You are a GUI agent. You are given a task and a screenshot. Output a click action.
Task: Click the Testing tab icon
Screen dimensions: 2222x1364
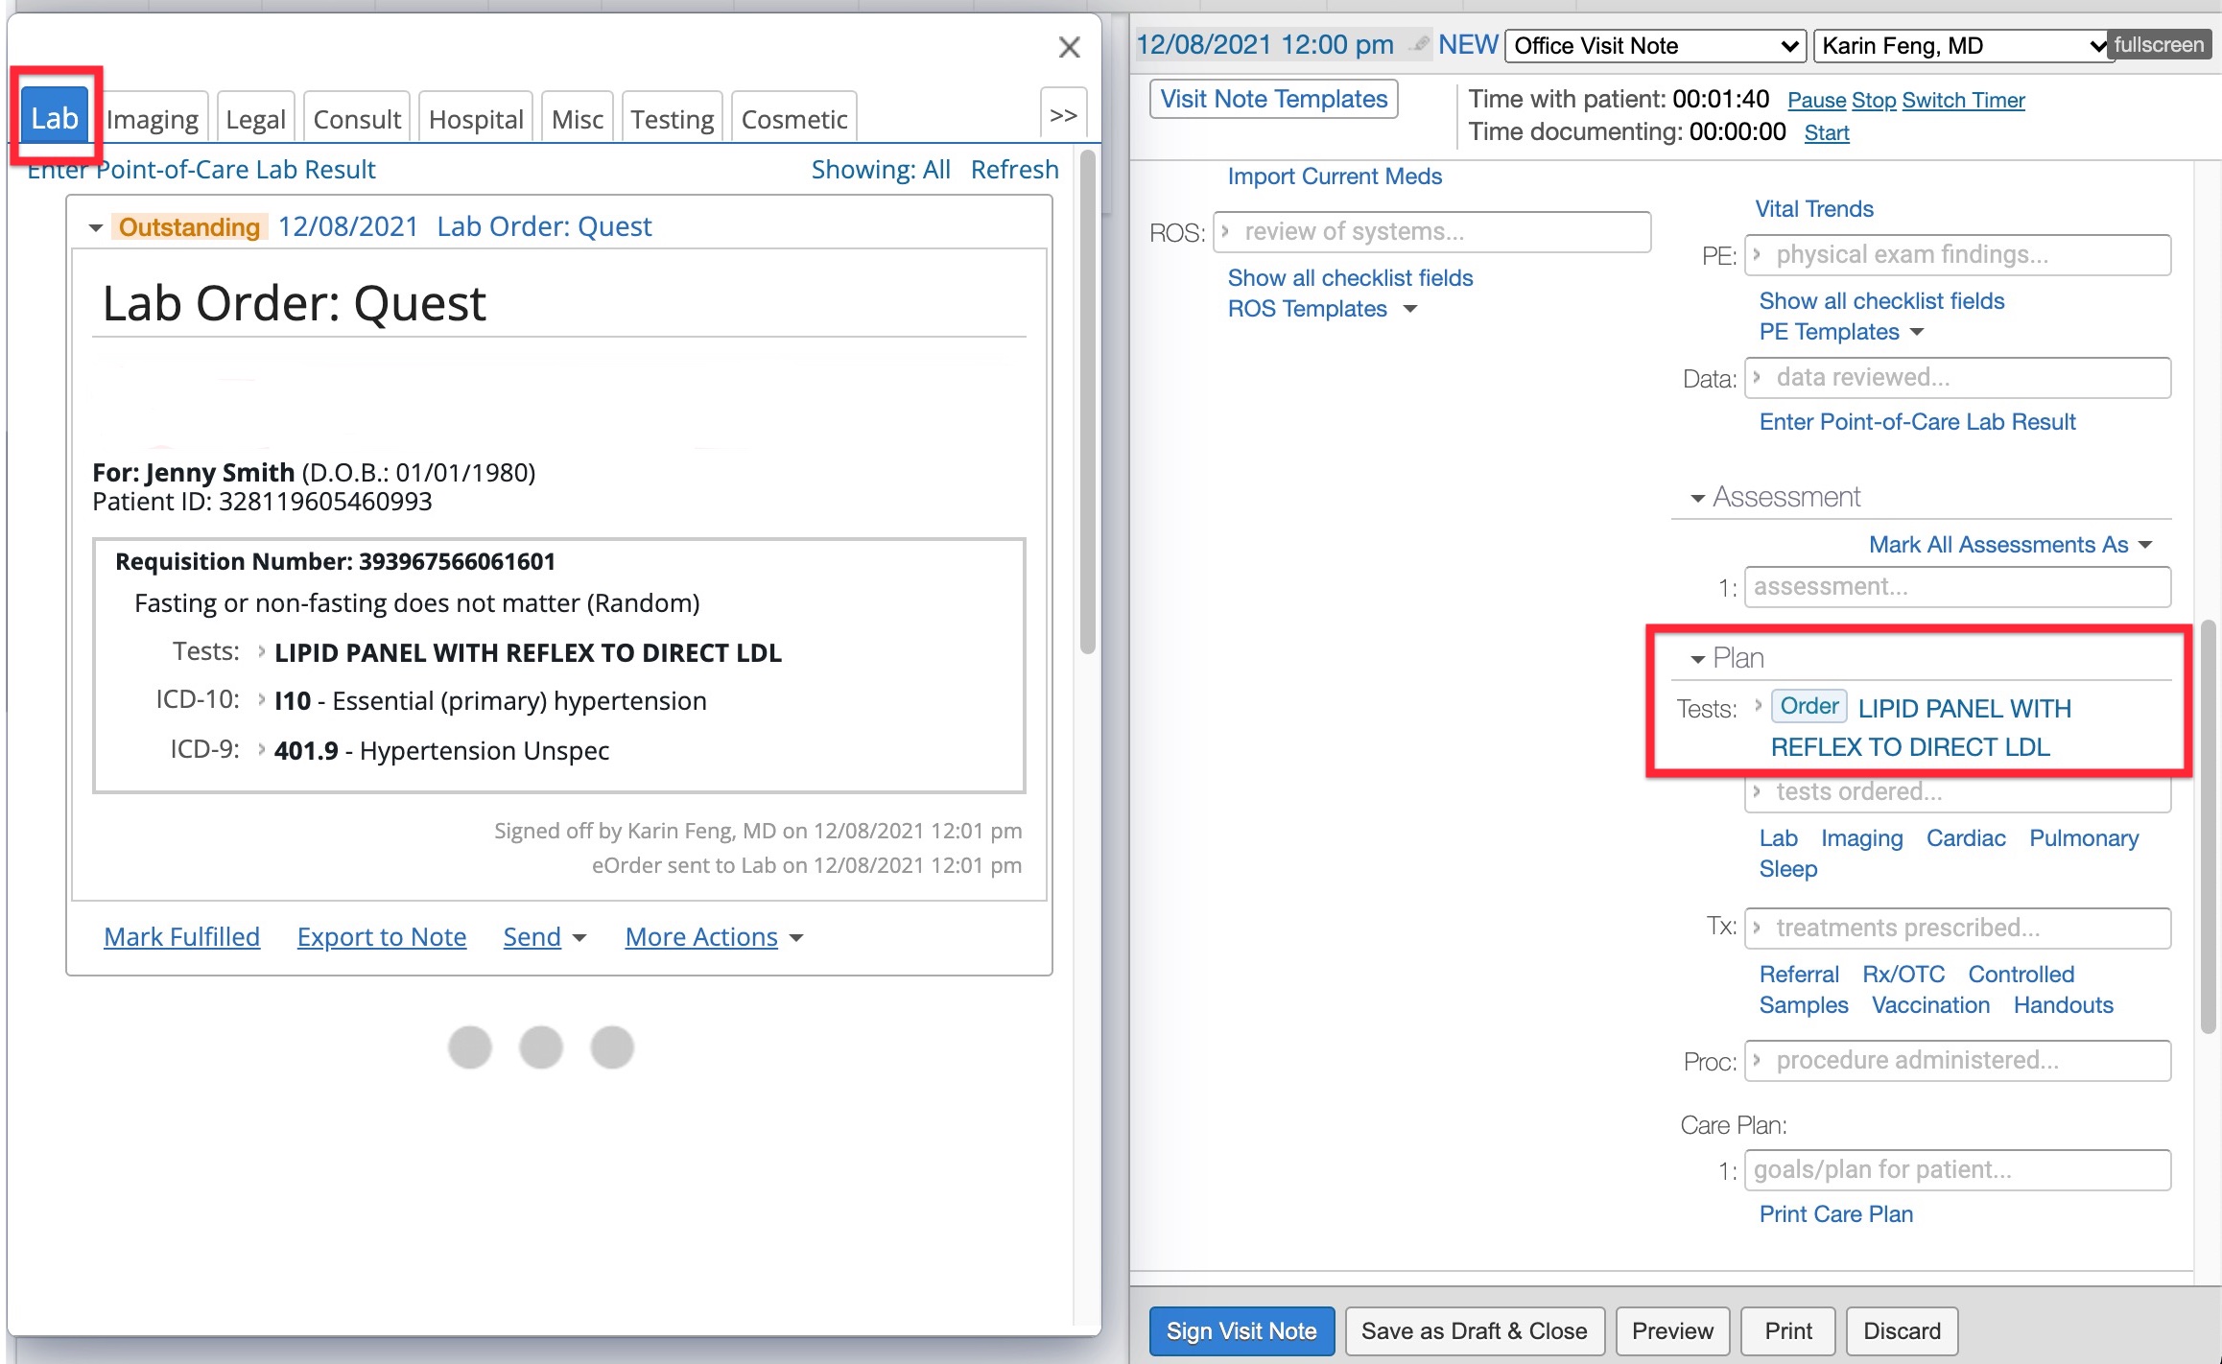point(672,117)
